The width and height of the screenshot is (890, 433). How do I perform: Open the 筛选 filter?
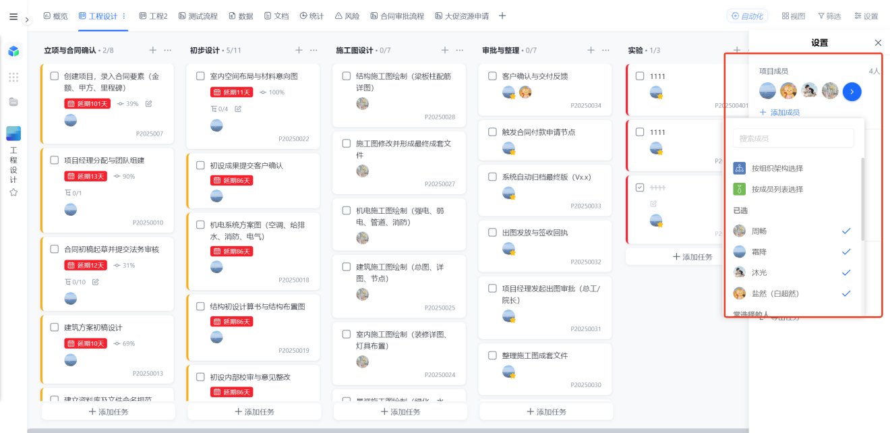(829, 16)
